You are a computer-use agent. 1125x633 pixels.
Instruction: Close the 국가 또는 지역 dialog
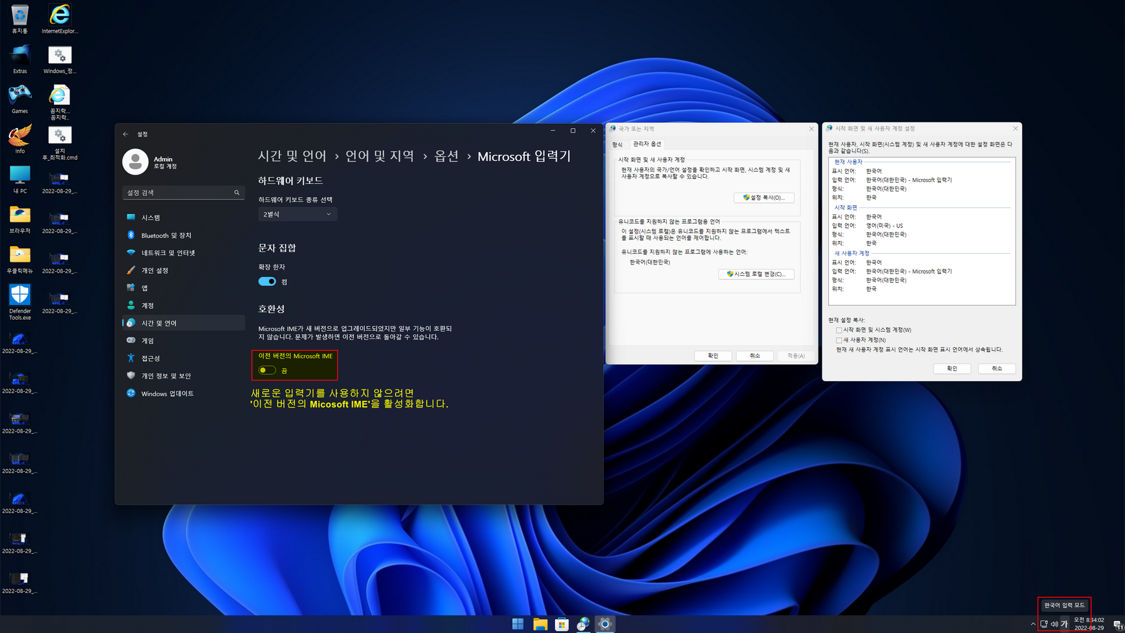click(811, 129)
